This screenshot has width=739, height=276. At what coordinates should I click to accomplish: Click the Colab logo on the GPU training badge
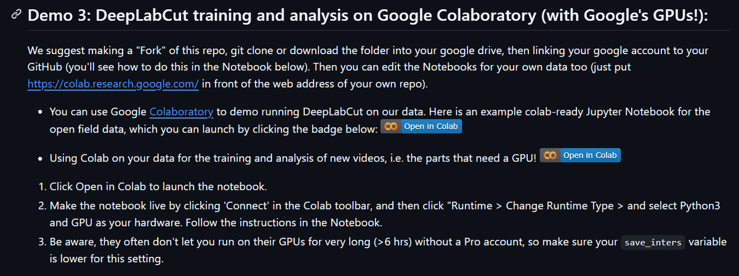[x=551, y=156]
